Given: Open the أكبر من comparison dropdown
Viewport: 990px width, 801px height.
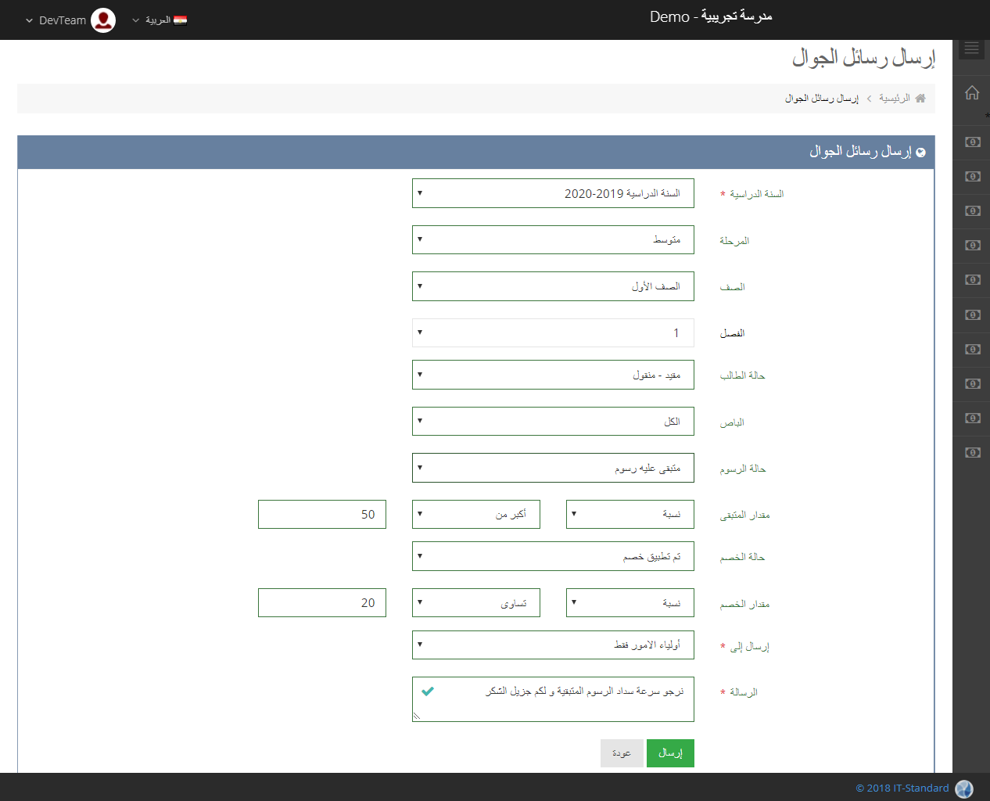Looking at the screenshot, I should (x=475, y=514).
